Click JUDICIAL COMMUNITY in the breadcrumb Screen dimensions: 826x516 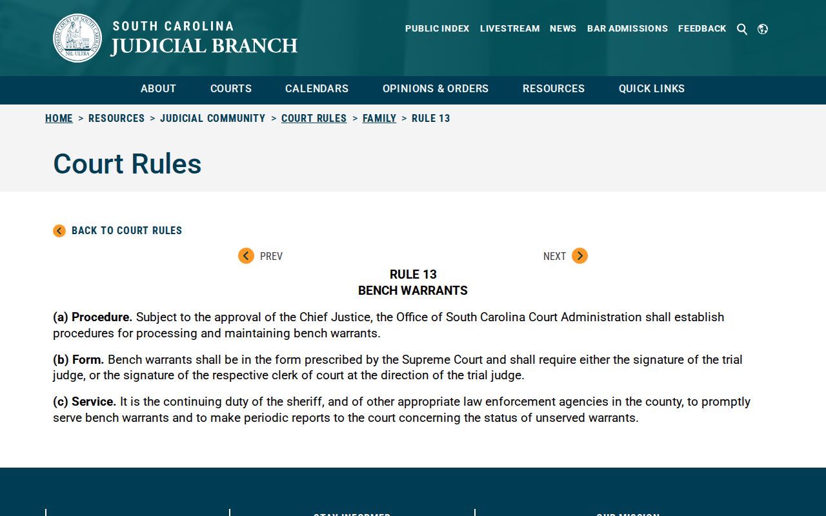click(x=213, y=119)
